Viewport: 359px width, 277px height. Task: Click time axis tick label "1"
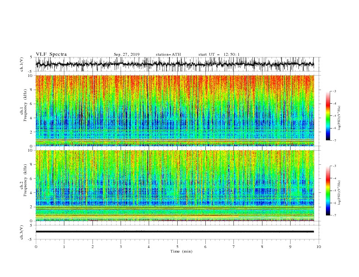point(64,247)
